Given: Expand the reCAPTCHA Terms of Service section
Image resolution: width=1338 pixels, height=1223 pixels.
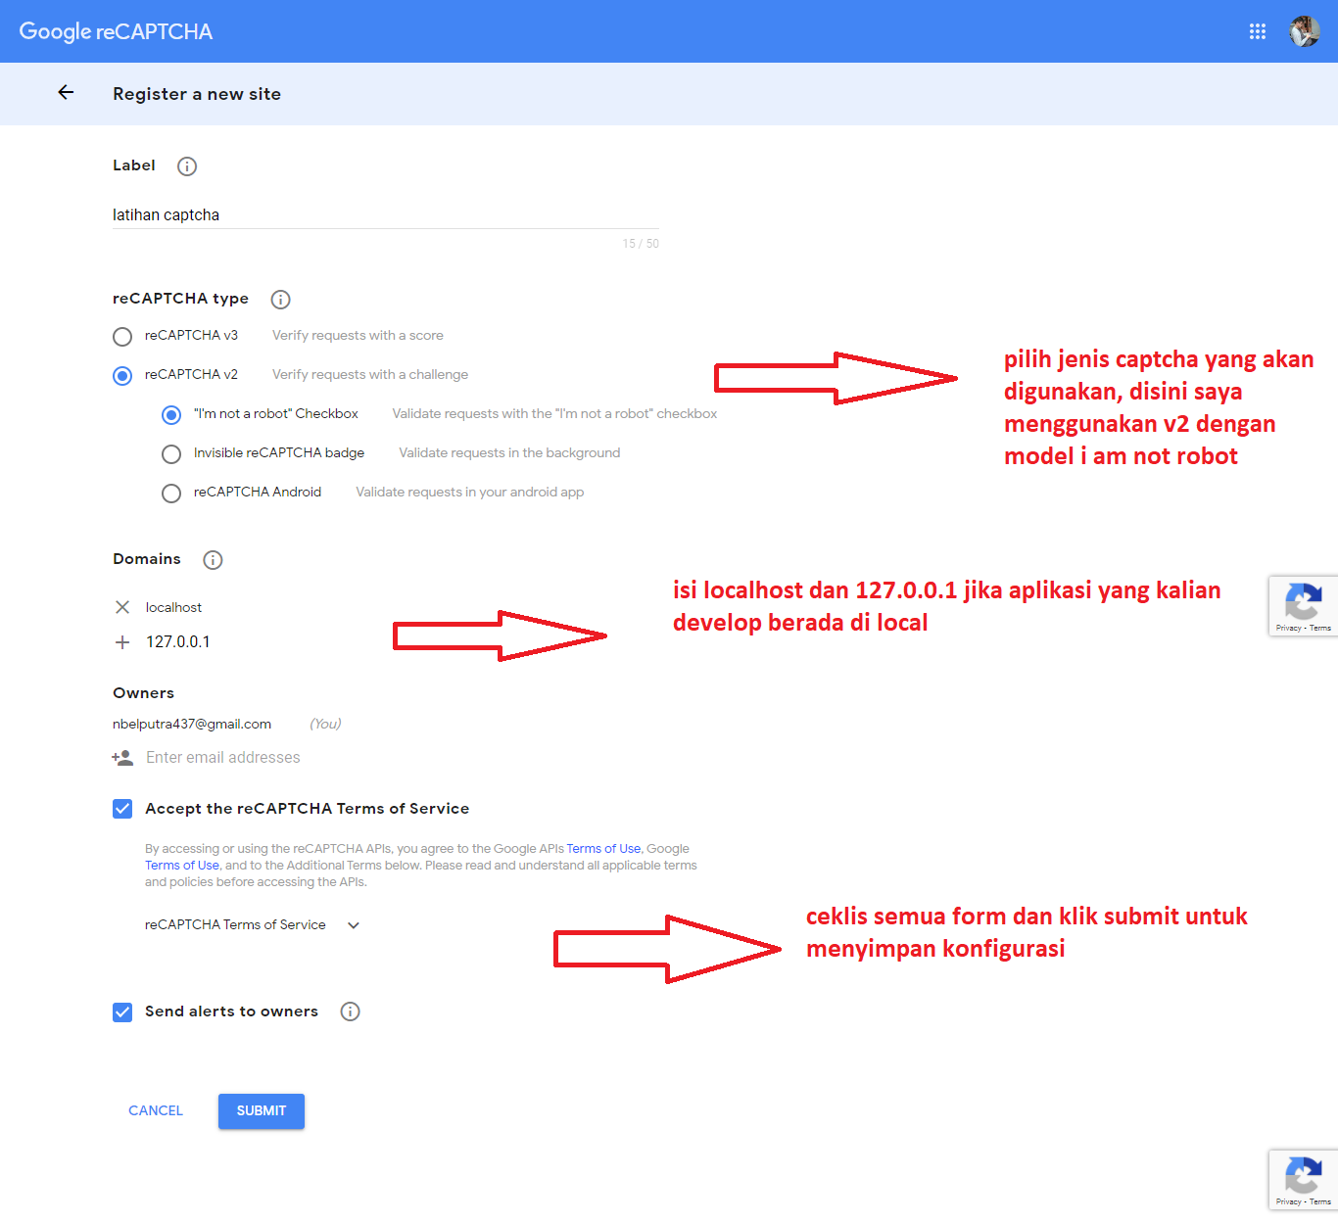Looking at the screenshot, I should (x=352, y=924).
